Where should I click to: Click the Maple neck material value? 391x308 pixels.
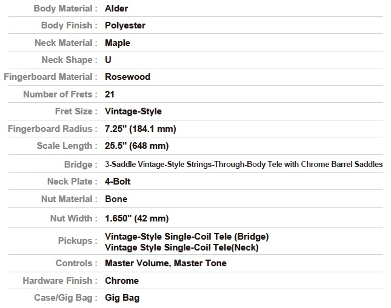pyautogui.click(x=118, y=43)
